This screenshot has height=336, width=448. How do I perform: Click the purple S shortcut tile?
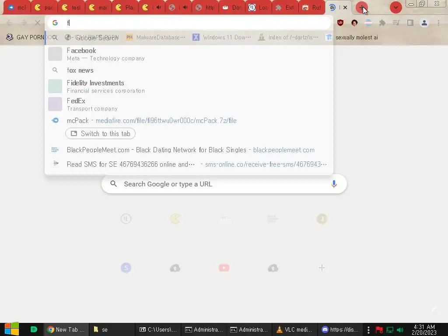coord(126,268)
